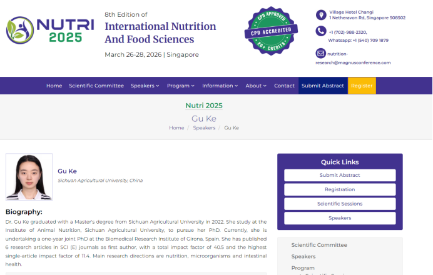Open Gu Ke's profile photo

tap(29, 177)
